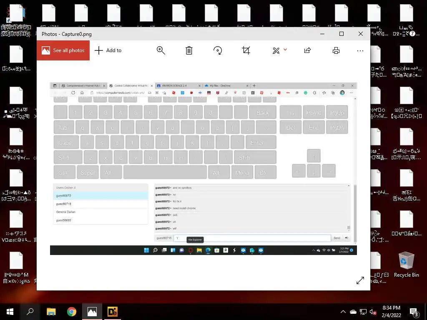Zoom in with the magnifier icon
Viewport: 427px width, 320px height.
pyautogui.click(x=161, y=50)
